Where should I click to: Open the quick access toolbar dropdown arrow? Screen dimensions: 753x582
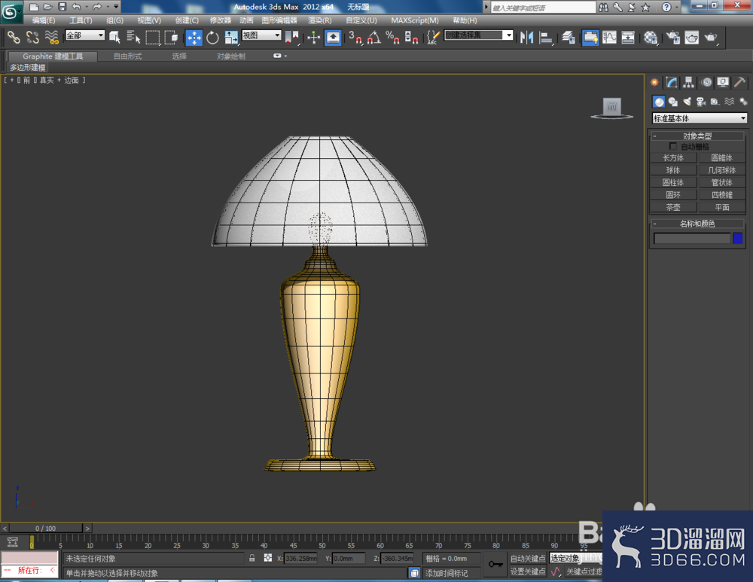(116, 7)
